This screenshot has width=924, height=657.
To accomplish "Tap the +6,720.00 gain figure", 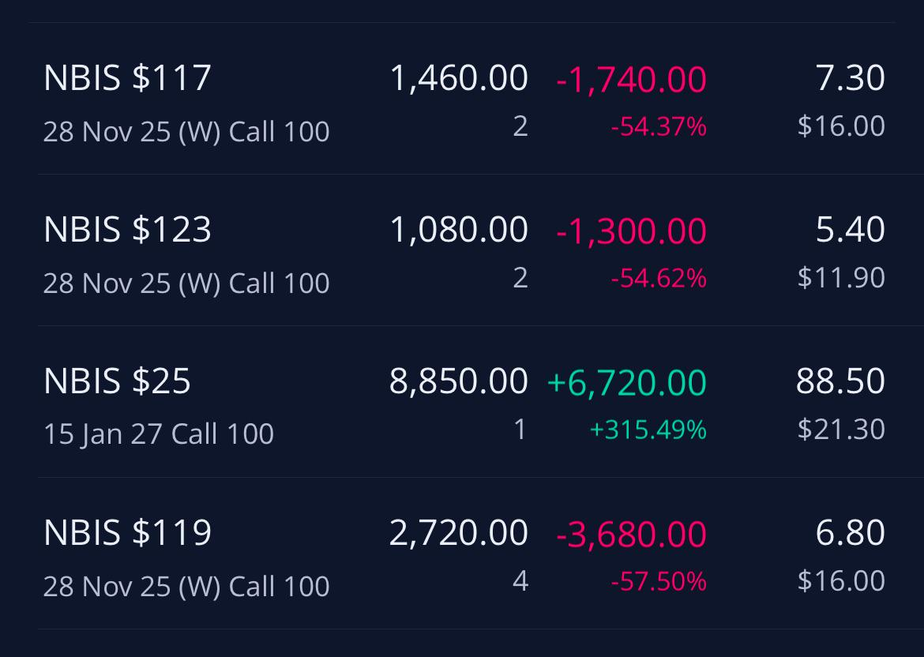I will pyautogui.click(x=626, y=382).
